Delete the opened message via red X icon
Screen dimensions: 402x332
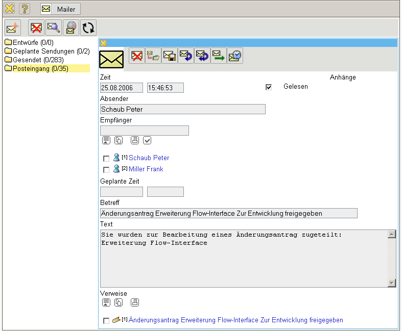pos(137,56)
